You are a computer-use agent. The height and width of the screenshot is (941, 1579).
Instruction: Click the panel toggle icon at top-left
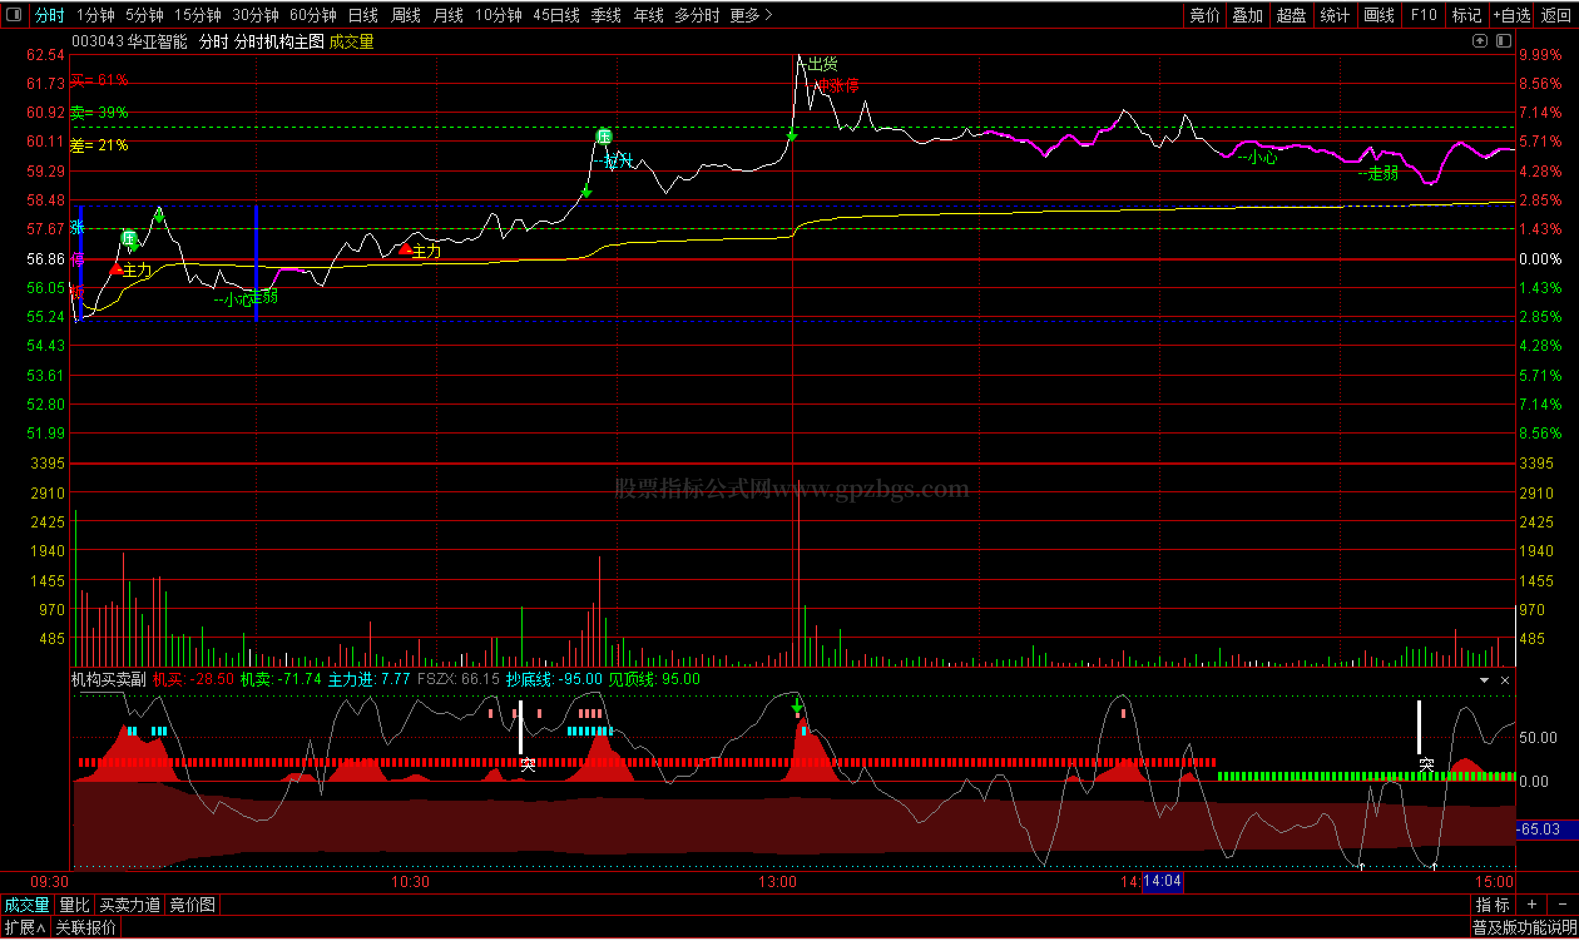click(x=14, y=14)
